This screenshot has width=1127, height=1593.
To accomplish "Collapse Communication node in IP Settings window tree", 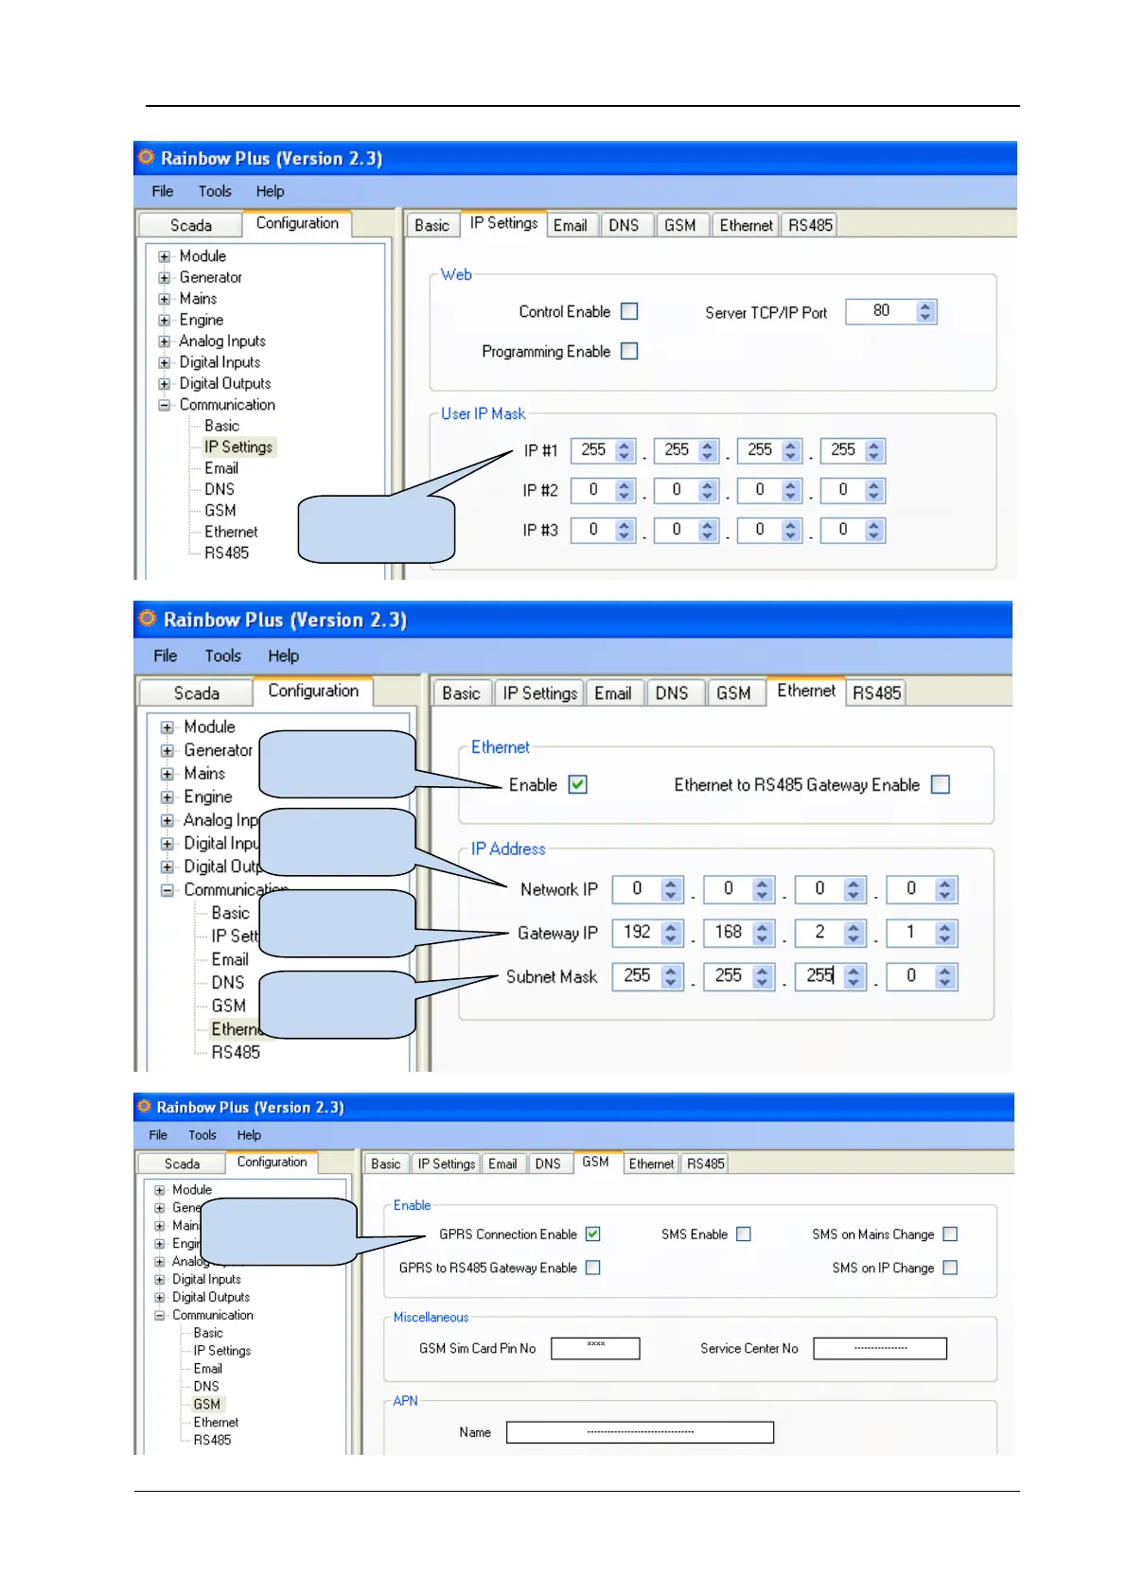I will coord(165,405).
